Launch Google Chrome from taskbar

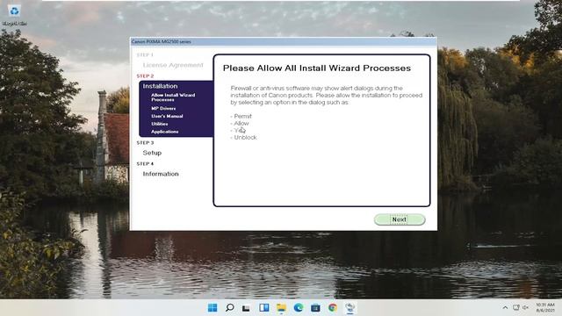(x=333, y=308)
